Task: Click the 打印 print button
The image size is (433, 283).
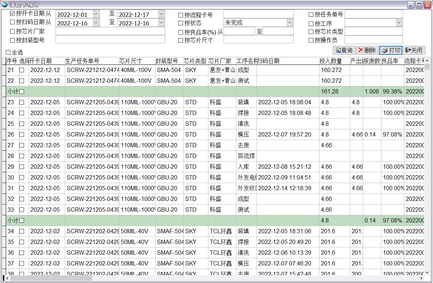Action: 391,51
